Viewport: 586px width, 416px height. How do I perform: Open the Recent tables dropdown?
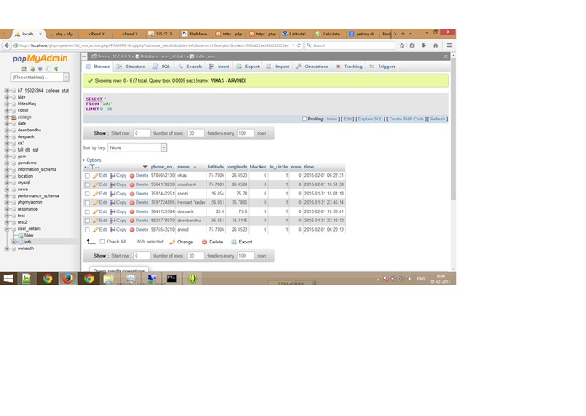[40, 77]
